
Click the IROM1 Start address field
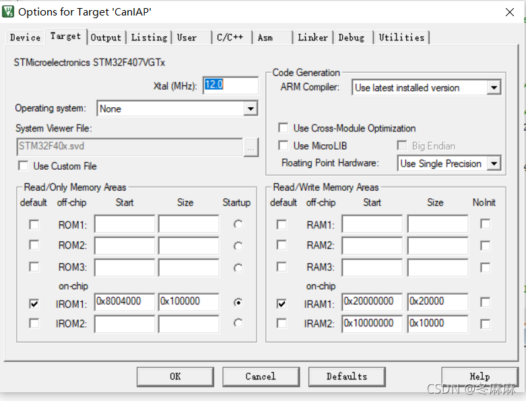point(125,302)
